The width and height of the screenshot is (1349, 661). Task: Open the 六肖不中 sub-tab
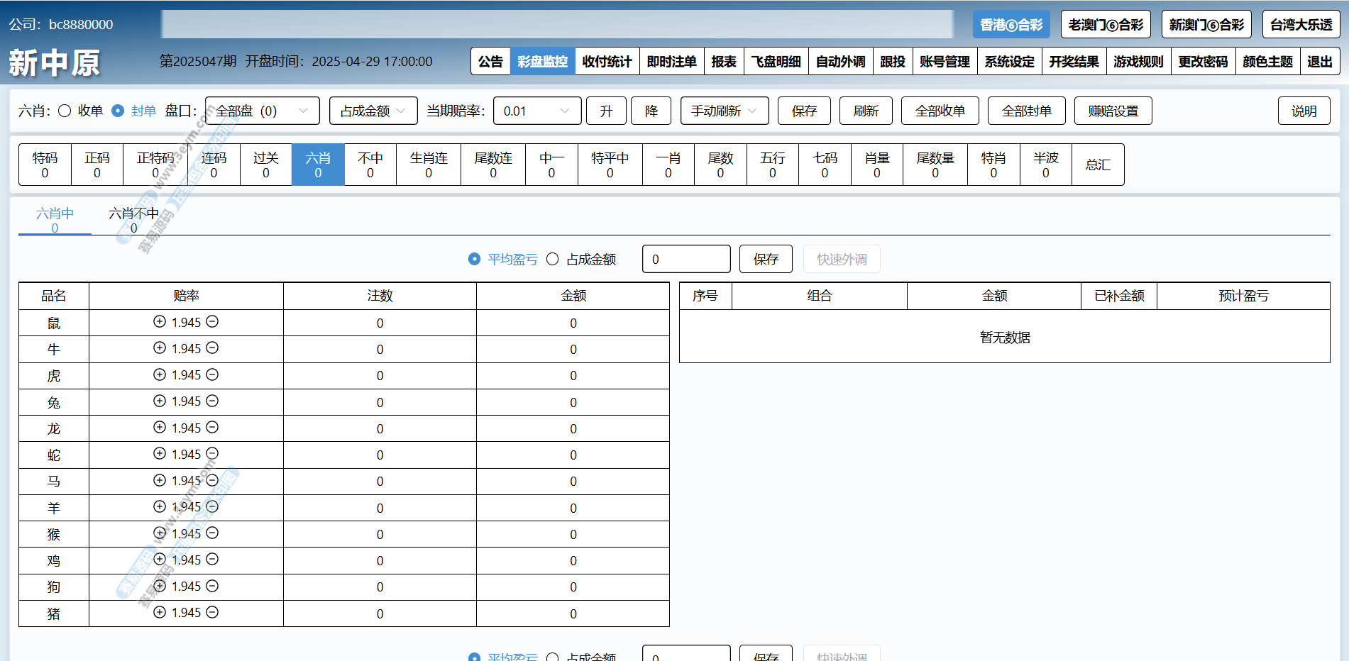[133, 219]
